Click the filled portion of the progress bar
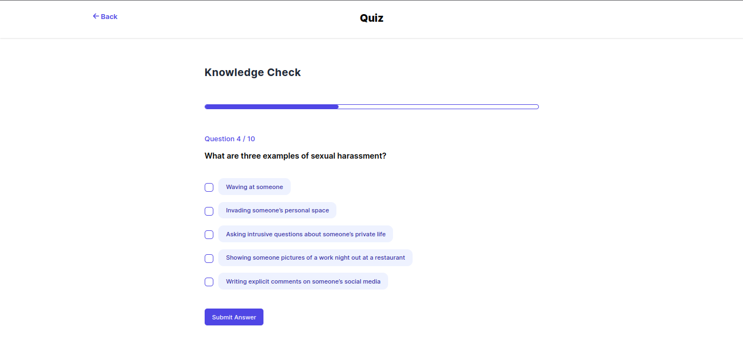 click(271, 106)
